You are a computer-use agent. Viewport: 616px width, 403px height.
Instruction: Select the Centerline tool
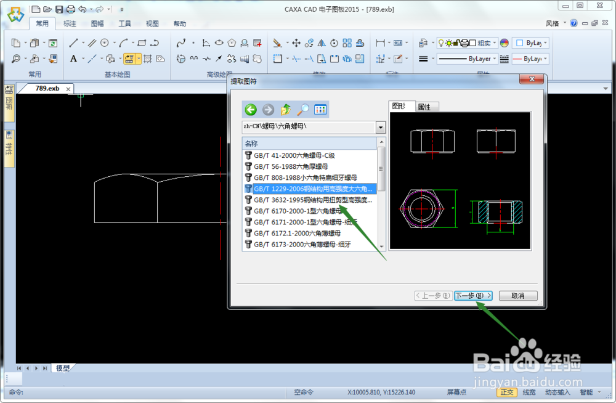(92, 59)
